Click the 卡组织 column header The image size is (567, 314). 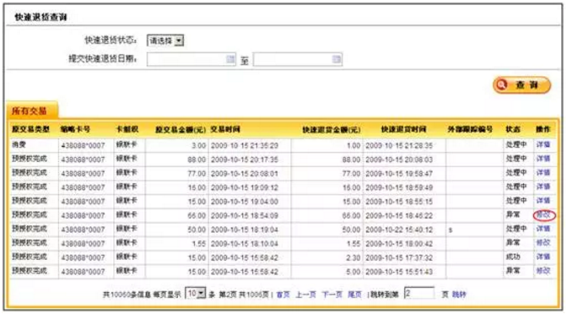[x=127, y=129]
